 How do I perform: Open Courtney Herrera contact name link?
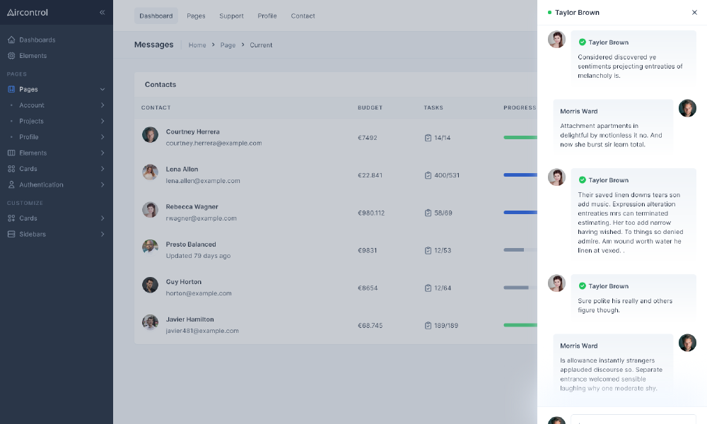click(x=192, y=132)
